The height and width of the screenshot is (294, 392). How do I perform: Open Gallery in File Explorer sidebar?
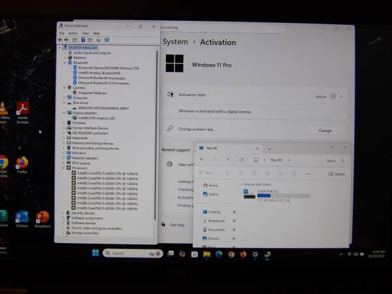click(x=213, y=194)
